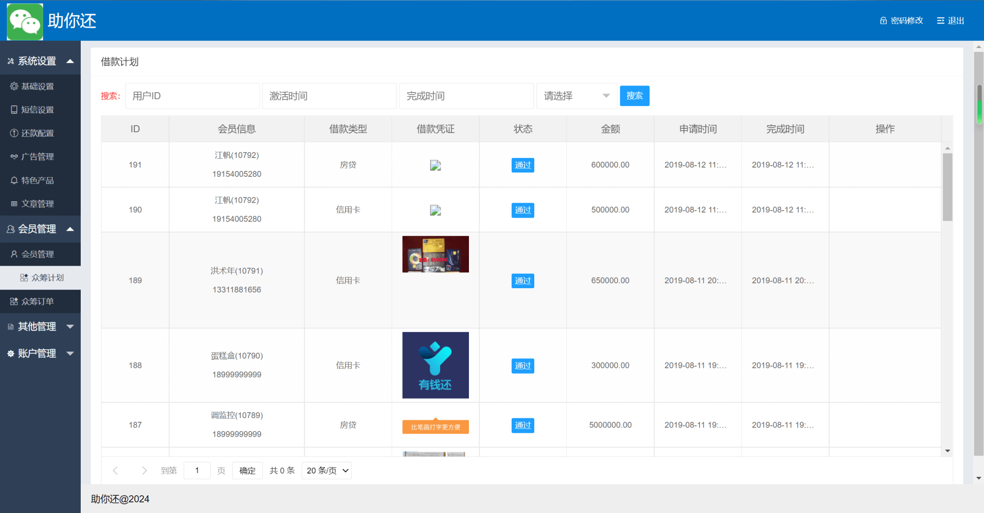Open 基础设置 from the sidebar
The width and height of the screenshot is (984, 513).
point(37,86)
